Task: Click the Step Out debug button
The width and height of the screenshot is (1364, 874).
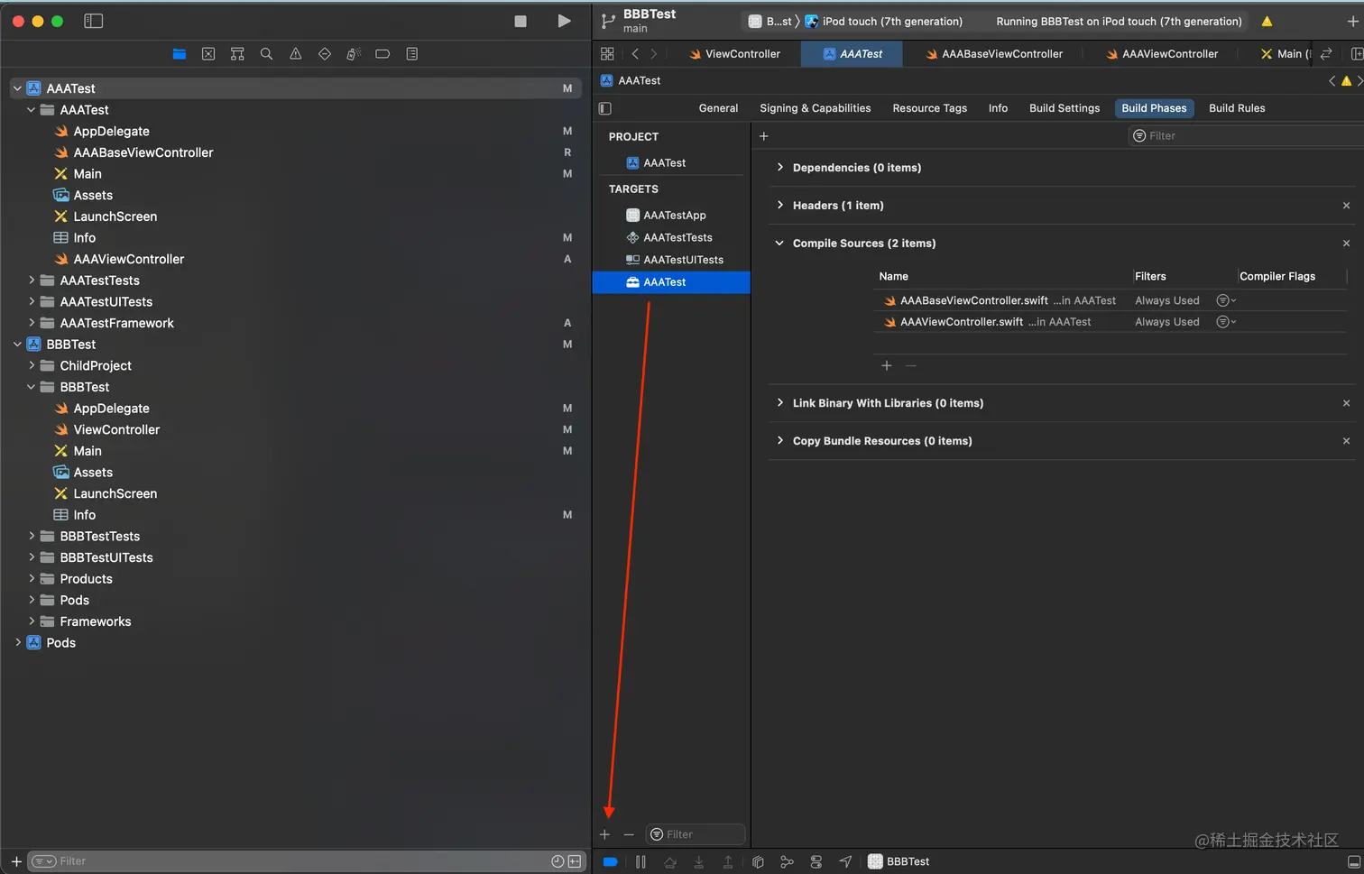Action: 727,862
